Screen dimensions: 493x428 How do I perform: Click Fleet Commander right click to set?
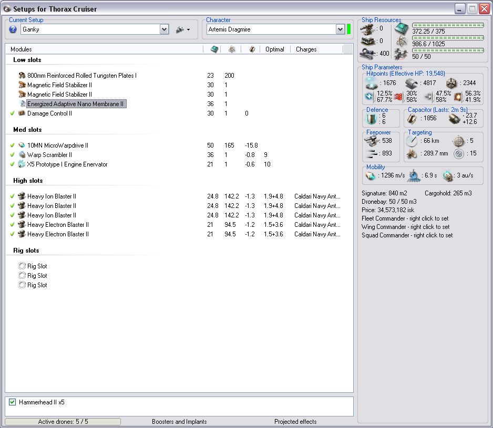(x=405, y=218)
